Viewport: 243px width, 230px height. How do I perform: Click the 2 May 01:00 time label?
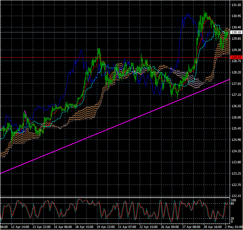234,227
